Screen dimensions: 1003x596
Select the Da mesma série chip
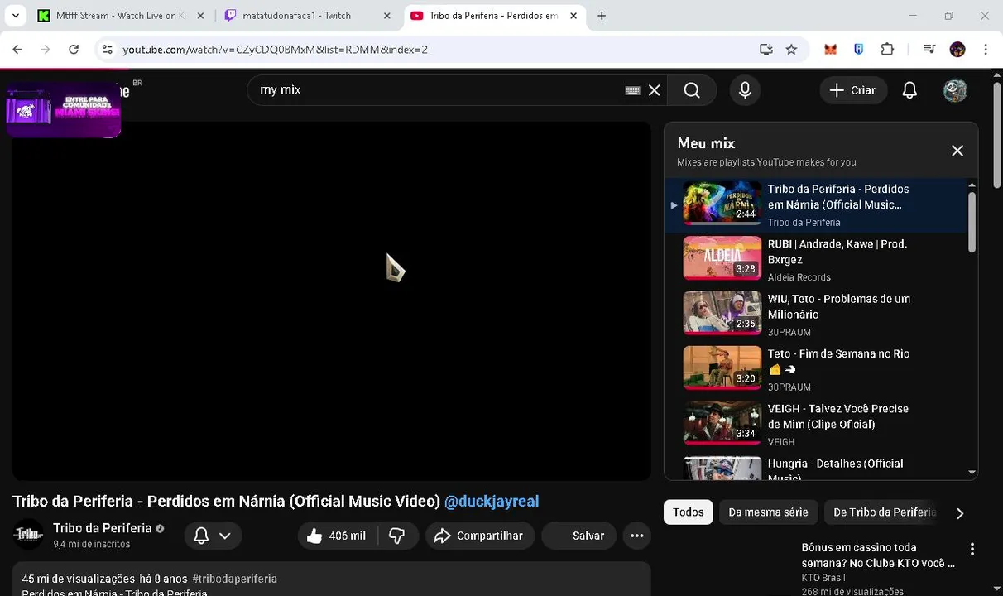click(x=768, y=512)
